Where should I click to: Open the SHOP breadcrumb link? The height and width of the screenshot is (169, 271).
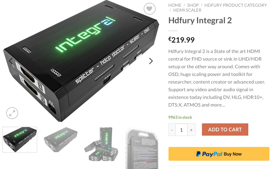pyautogui.click(x=193, y=5)
